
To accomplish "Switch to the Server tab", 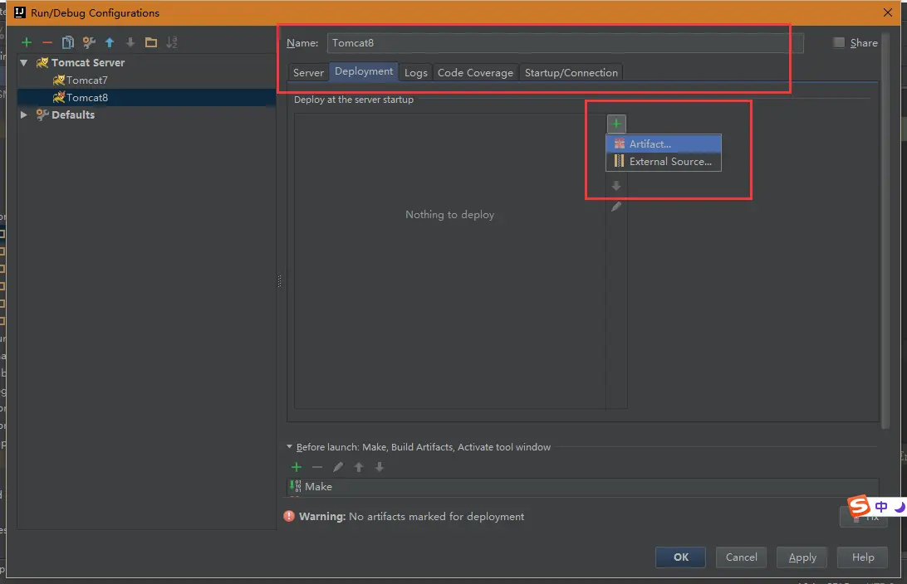I will [x=308, y=72].
